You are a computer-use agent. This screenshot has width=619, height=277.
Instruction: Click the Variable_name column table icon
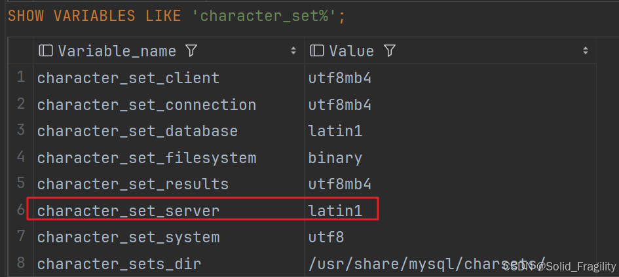[x=46, y=50]
